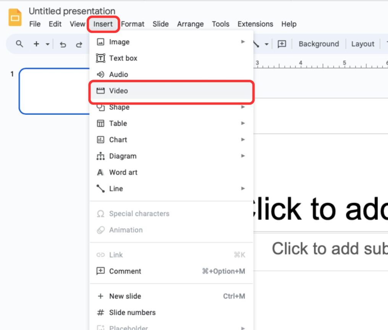
Task: Choose Diagram from Insert menu
Action: (171, 156)
